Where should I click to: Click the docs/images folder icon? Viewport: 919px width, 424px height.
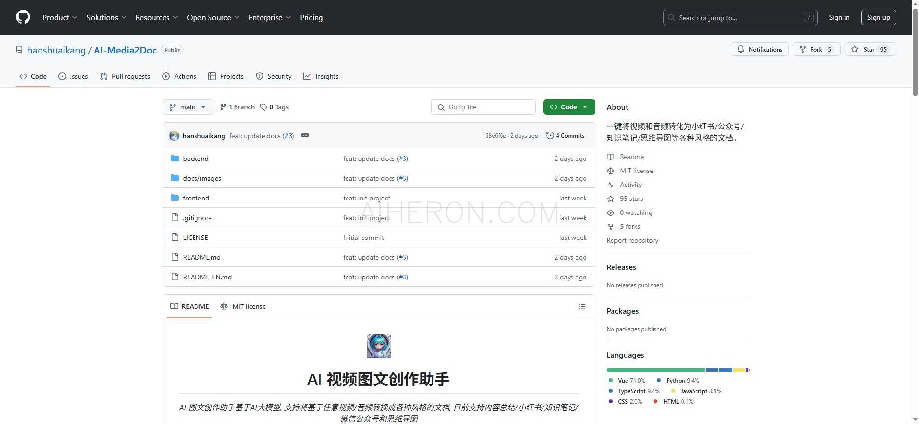click(175, 178)
